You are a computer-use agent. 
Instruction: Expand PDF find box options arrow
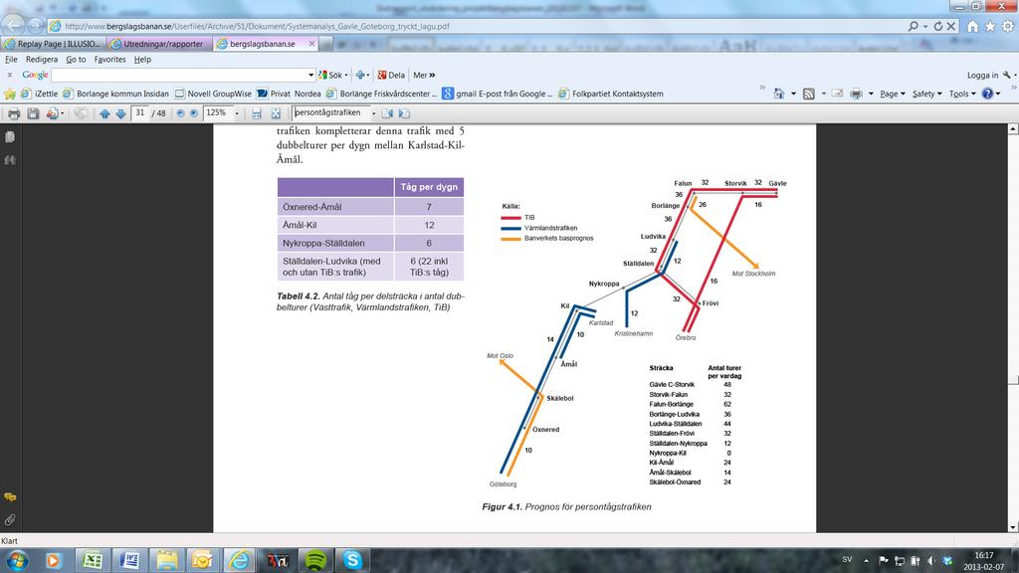(x=374, y=113)
